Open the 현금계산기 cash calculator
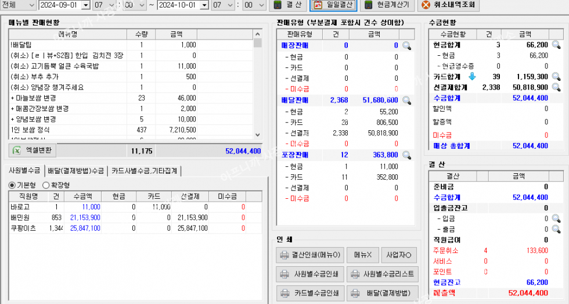The image size is (569, 304). (x=387, y=5)
